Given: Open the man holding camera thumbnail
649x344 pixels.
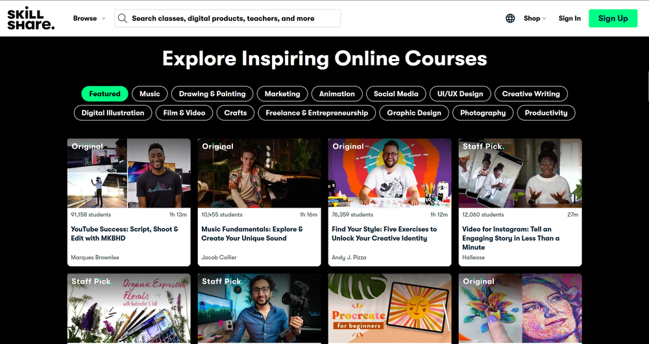Looking at the screenshot, I should [259, 309].
